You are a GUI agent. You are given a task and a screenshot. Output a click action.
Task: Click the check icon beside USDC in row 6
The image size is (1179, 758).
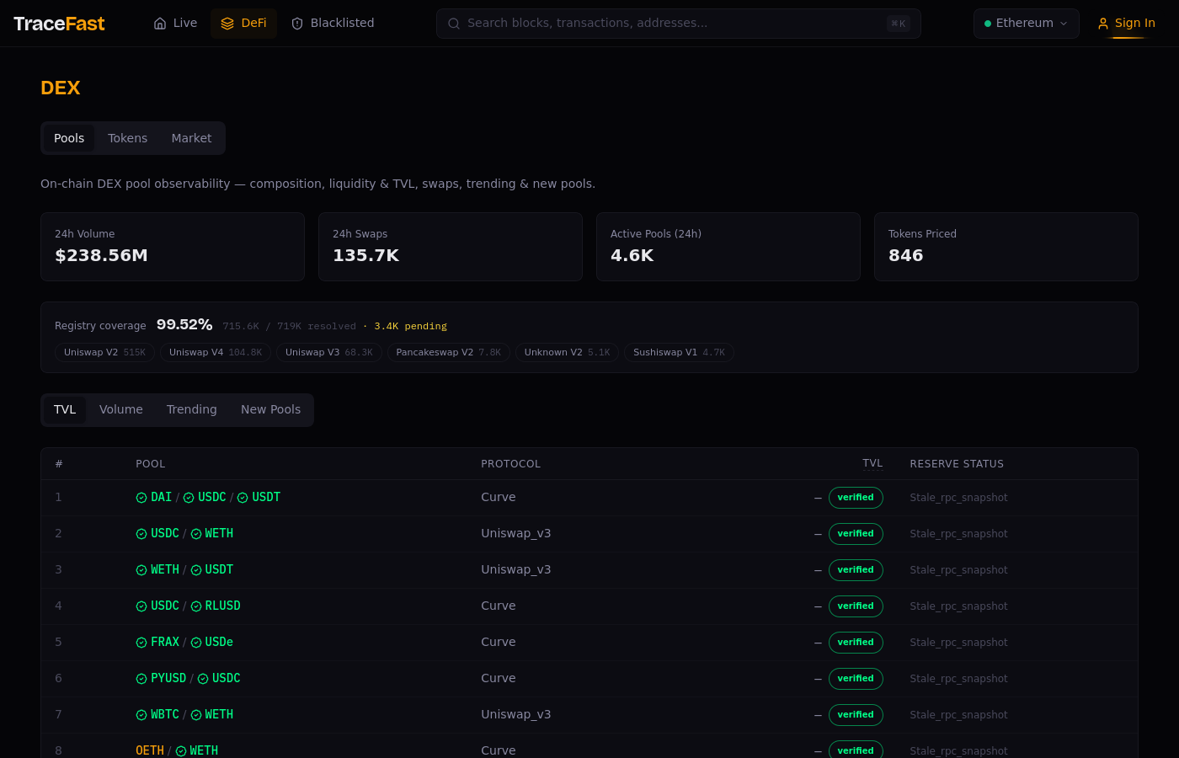coord(203,679)
